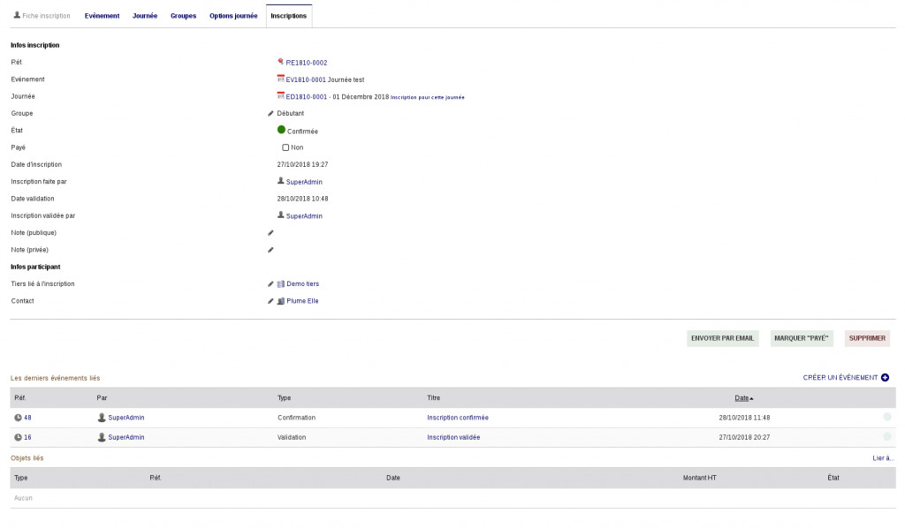Screen dimensions: 905x528
Task: Click the 'Validation' type cell
Action: [292, 438]
